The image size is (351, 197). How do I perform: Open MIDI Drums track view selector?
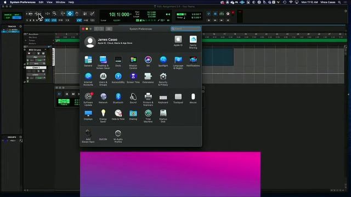click(36, 57)
